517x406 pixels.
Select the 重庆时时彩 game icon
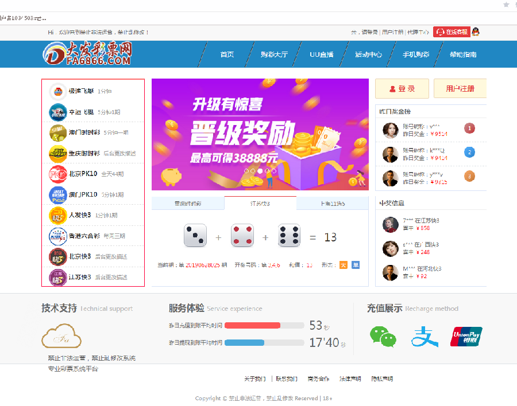coord(57,153)
